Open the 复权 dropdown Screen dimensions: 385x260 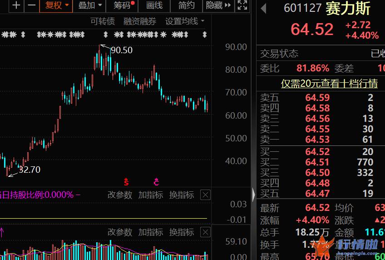[56, 5]
